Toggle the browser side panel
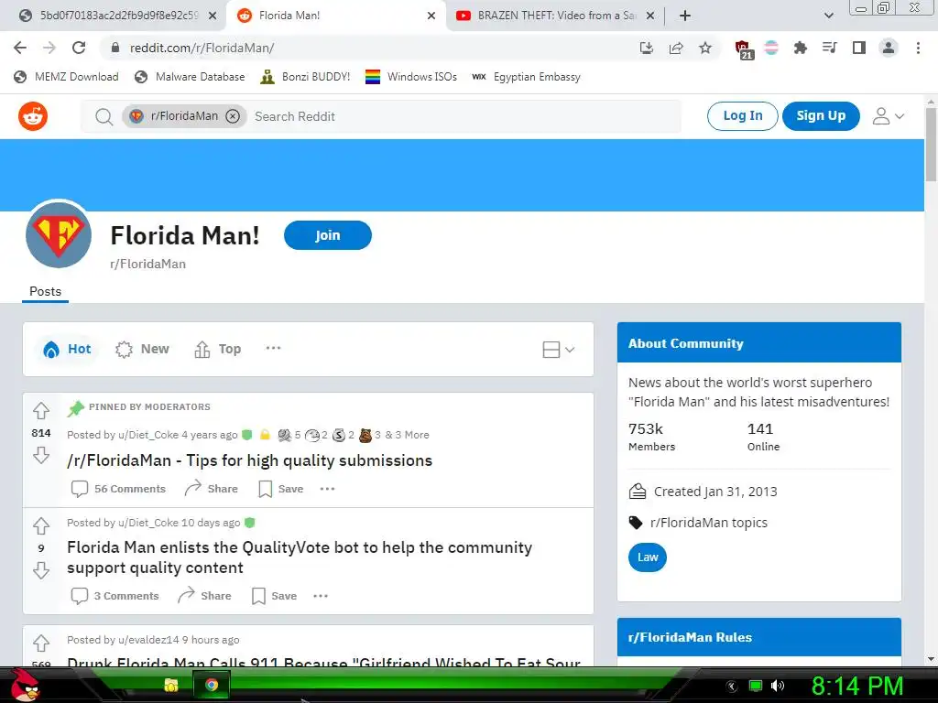 (859, 48)
